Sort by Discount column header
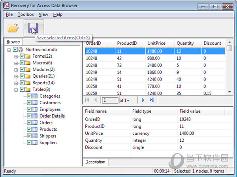 [213, 43]
